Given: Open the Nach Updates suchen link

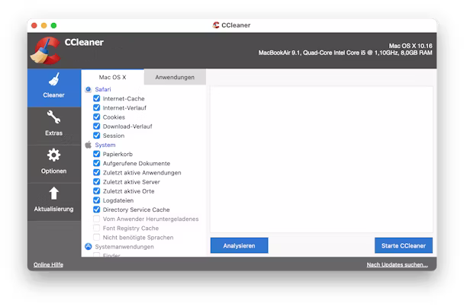Looking at the screenshot, I should pos(397,265).
